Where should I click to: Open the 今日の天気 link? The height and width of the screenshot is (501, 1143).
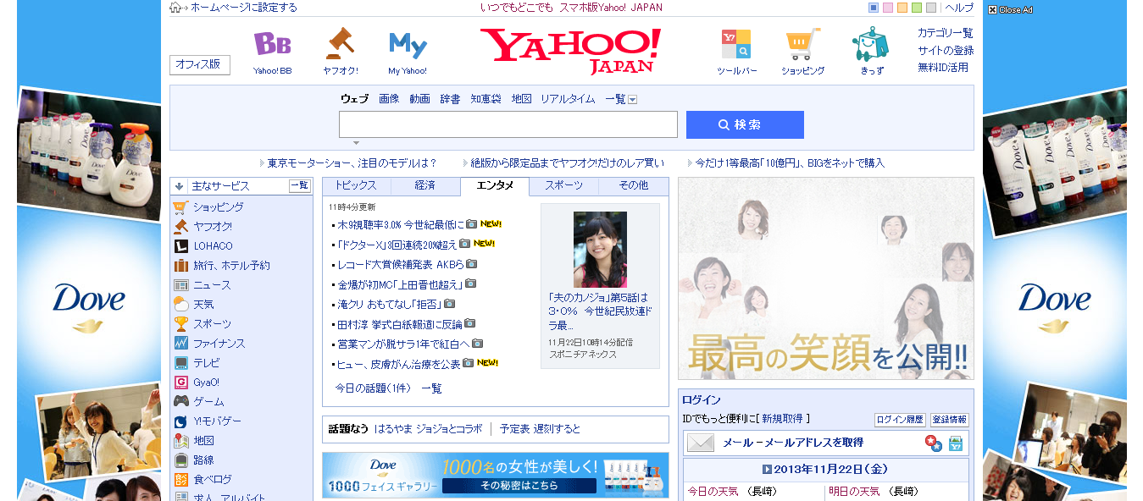[x=713, y=492]
